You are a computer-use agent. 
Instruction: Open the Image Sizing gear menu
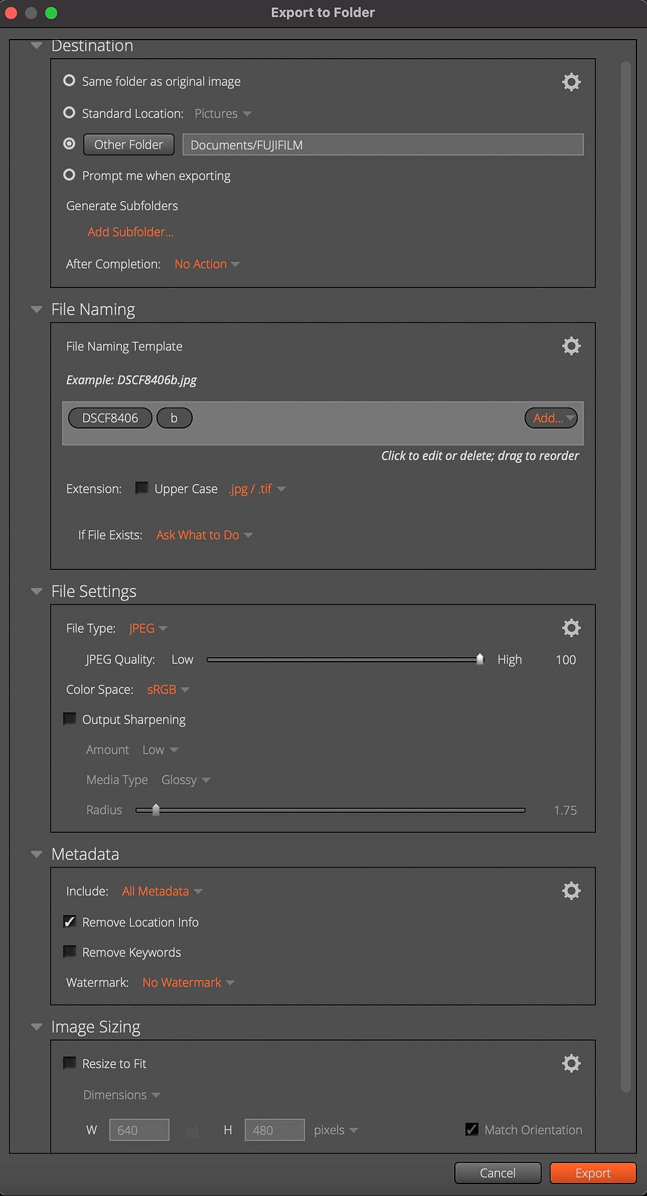pos(571,1063)
